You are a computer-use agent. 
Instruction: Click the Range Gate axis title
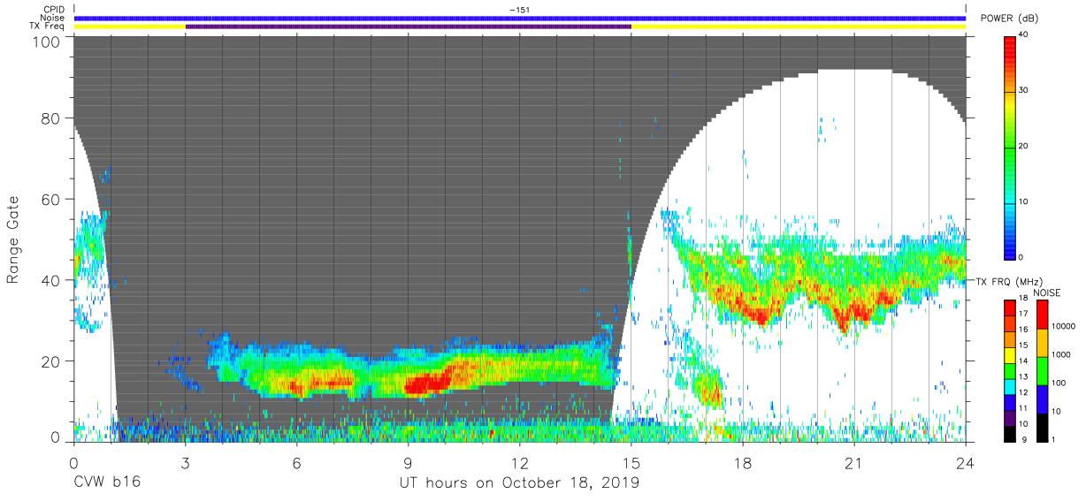pyautogui.click(x=13, y=239)
